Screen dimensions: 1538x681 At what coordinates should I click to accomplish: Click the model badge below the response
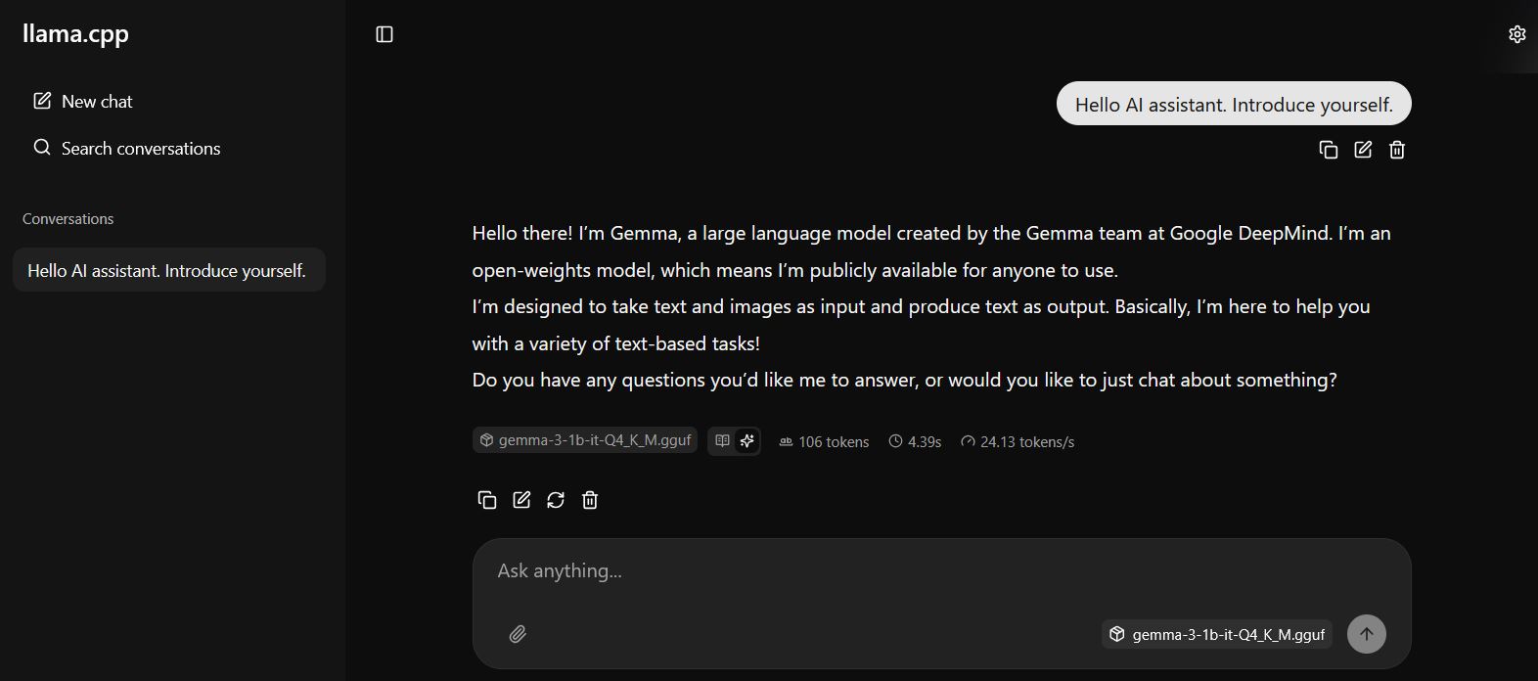(x=585, y=440)
